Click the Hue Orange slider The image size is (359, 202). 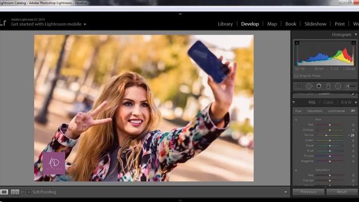coord(330,130)
